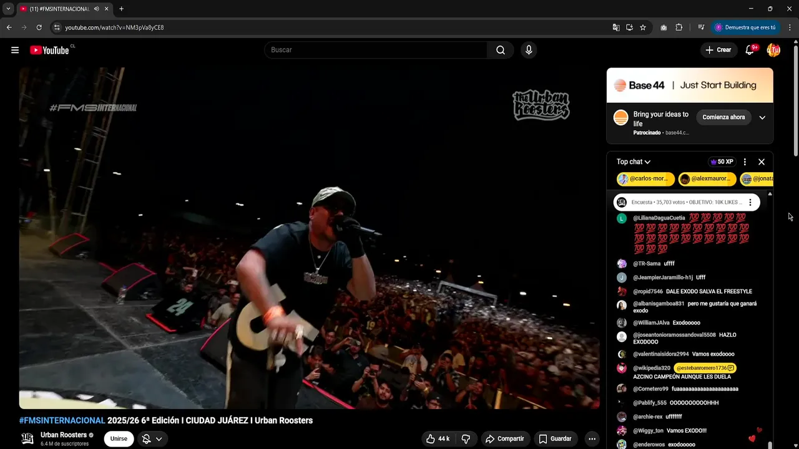This screenshot has width=799, height=449.
Task: Open Urban Roosters channel avatar
Action: (x=27, y=438)
